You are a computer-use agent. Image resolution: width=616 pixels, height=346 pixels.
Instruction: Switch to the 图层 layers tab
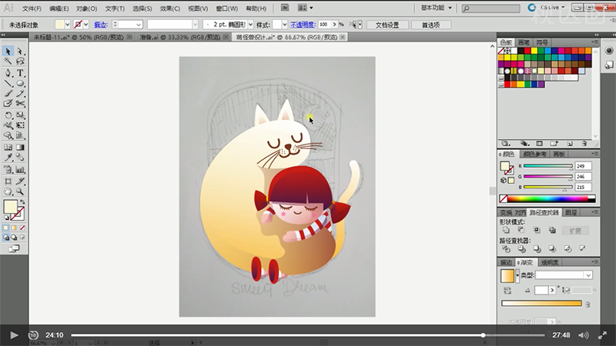[571, 212]
